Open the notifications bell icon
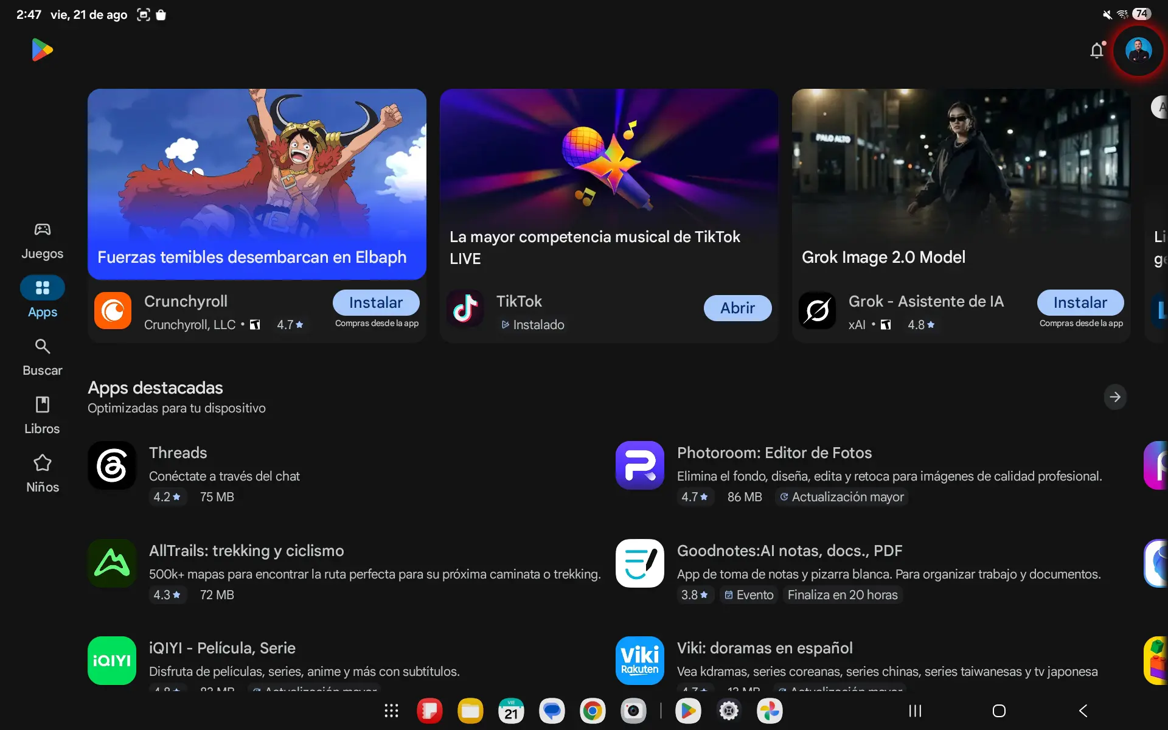Image resolution: width=1168 pixels, height=730 pixels. 1097,50
